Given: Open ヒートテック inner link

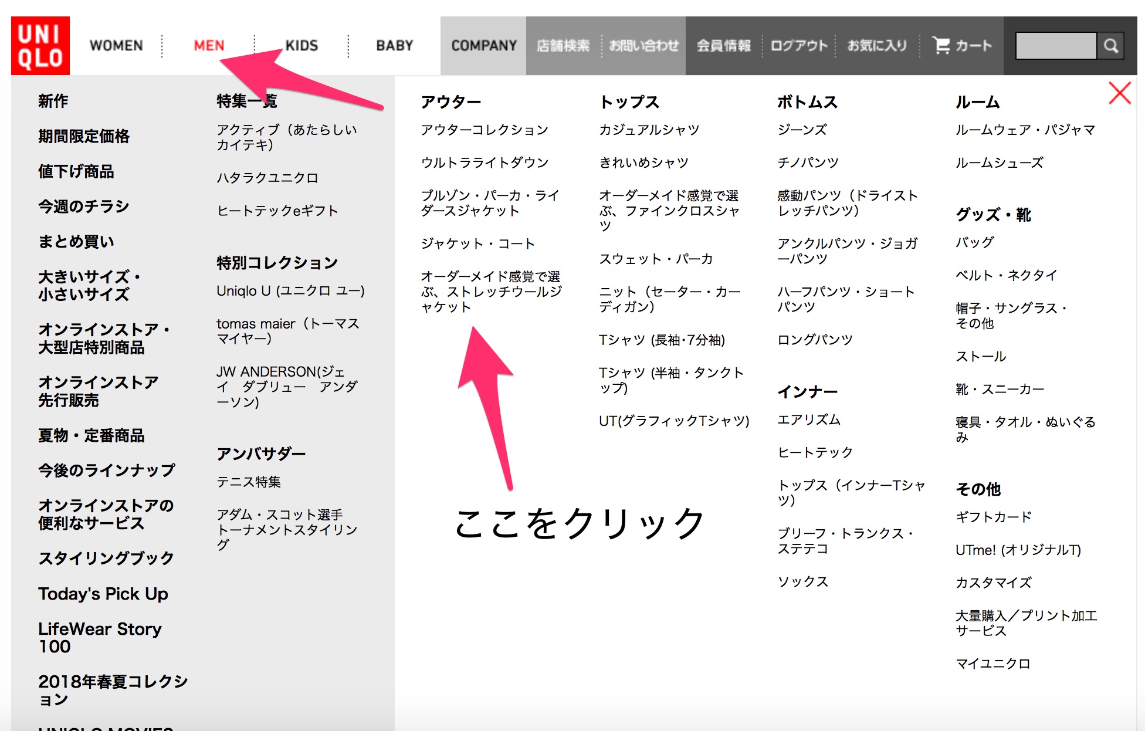Looking at the screenshot, I should click(x=815, y=452).
